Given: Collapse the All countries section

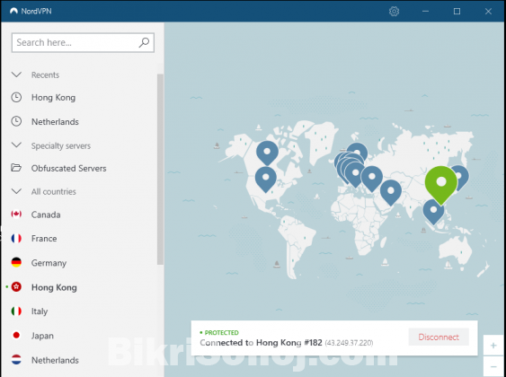Looking at the screenshot, I should point(16,191).
